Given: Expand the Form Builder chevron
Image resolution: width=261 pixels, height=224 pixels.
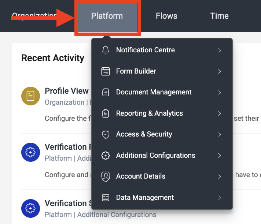Looking at the screenshot, I should [x=220, y=71].
